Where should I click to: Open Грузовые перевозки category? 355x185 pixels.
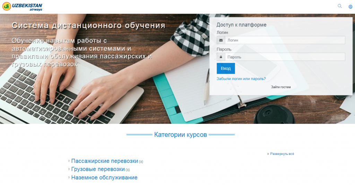coord(98,169)
